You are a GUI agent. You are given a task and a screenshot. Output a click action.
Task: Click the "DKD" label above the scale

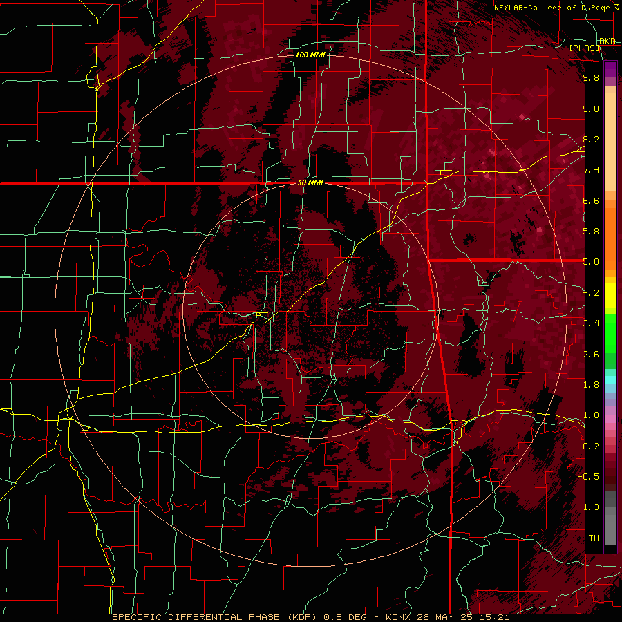[607, 41]
